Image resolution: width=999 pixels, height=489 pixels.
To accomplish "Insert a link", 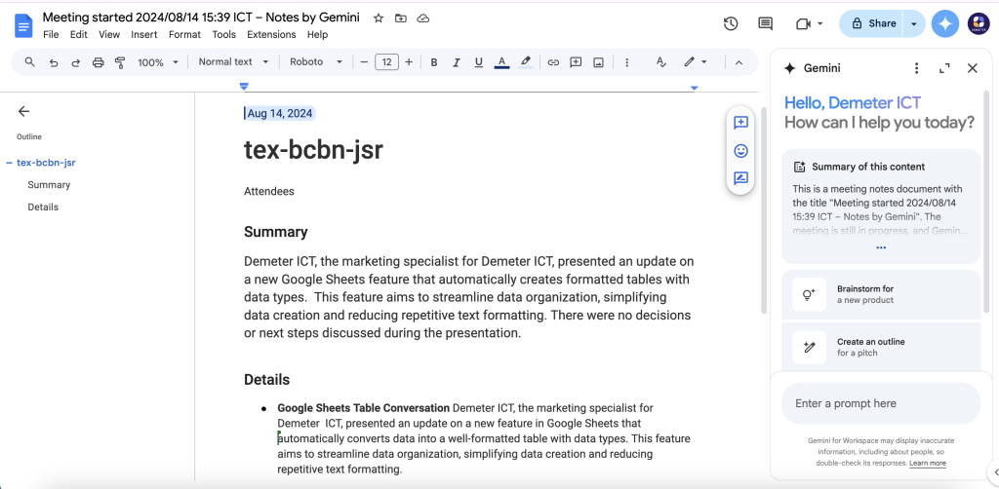I will (553, 62).
